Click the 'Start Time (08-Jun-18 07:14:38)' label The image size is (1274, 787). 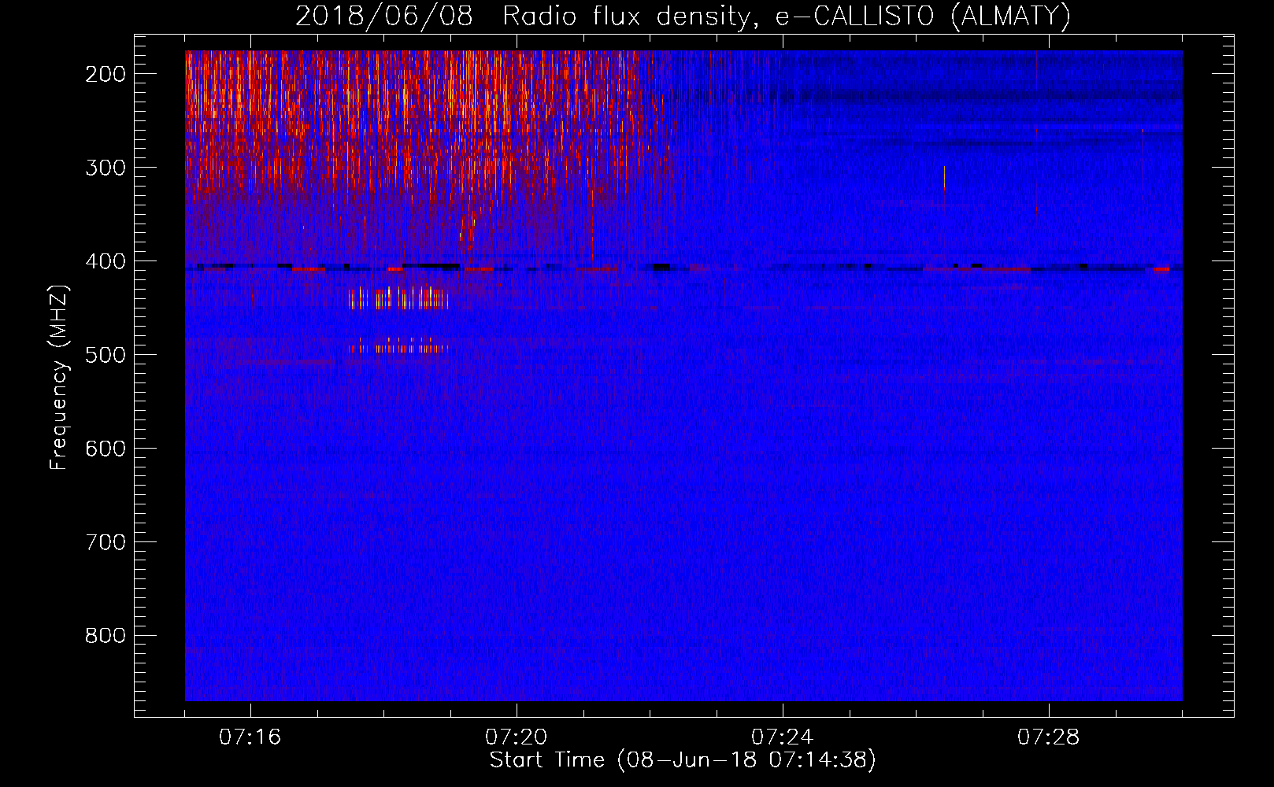point(683,760)
